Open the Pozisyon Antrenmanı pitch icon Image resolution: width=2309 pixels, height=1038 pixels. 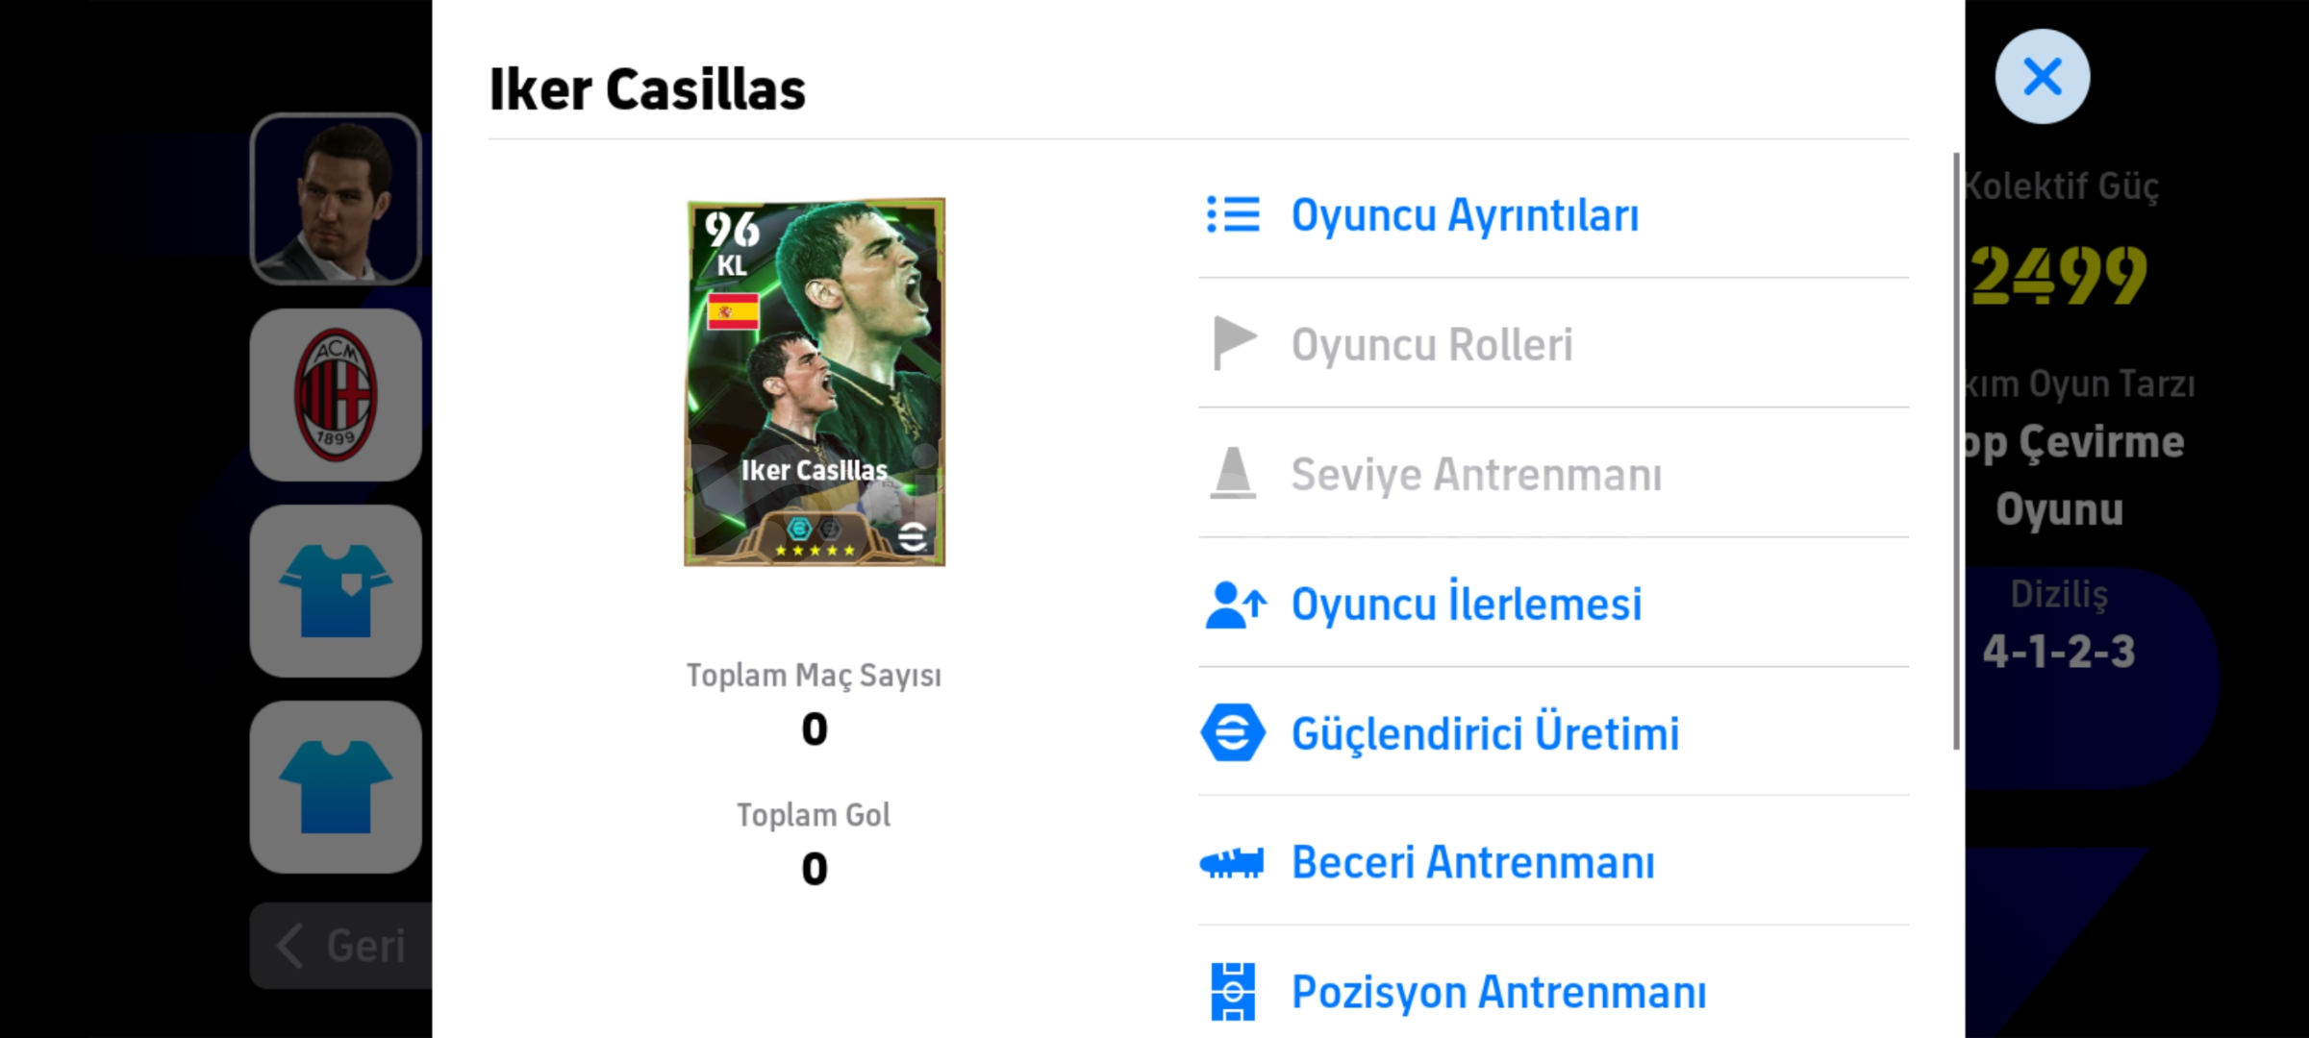(1233, 991)
